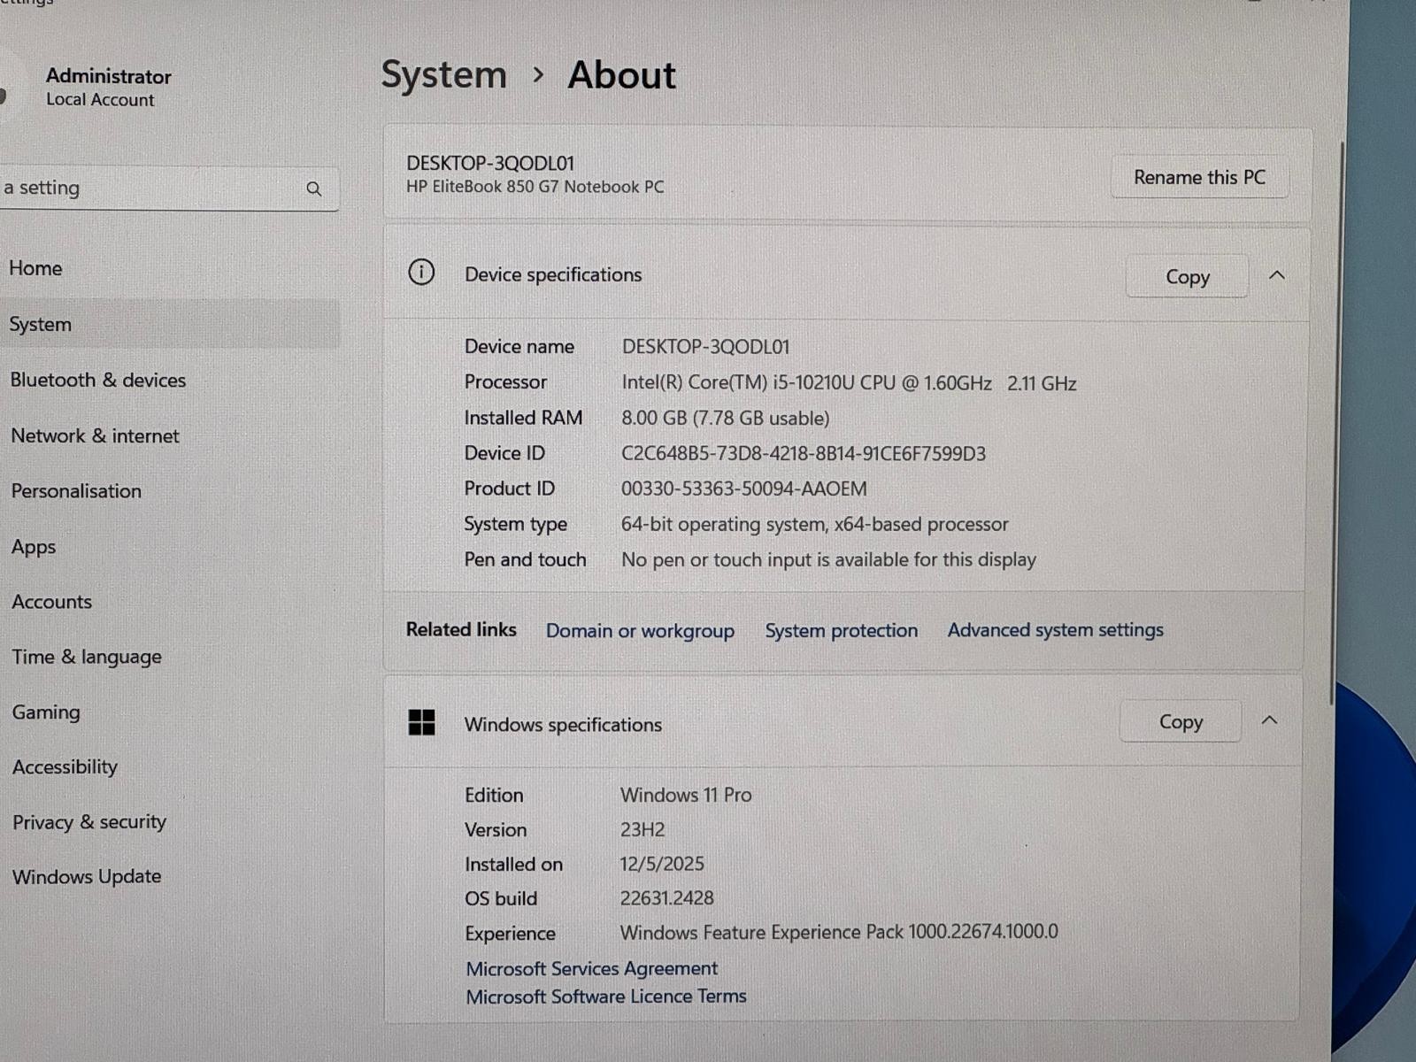Select System in the sidebar
Screen dimensions: 1416x1062
pos(168,324)
